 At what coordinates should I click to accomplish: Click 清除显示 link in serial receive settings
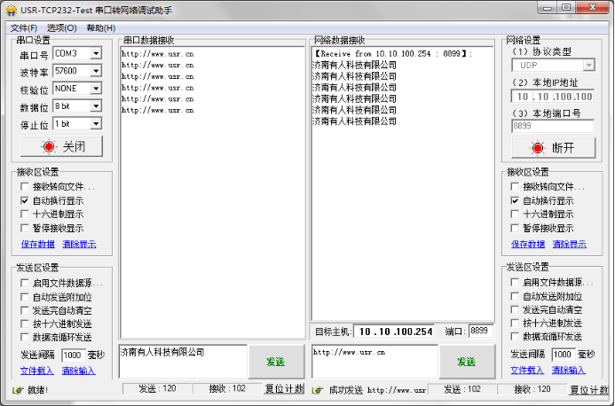tap(79, 244)
